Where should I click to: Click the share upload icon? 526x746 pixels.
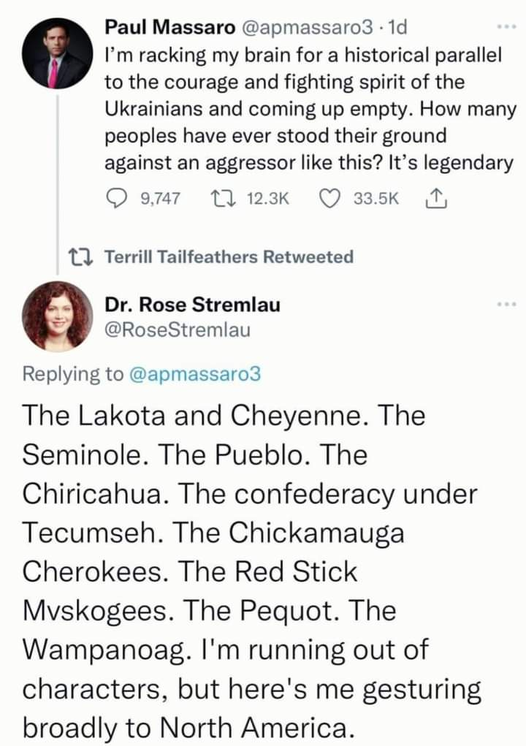point(433,198)
